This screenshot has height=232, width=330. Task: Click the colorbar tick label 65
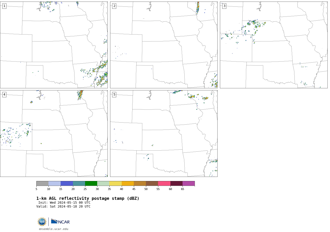pyautogui.click(x=183, y=189)
